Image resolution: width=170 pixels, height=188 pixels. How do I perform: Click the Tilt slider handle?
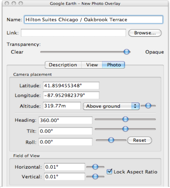pos(125,129)
